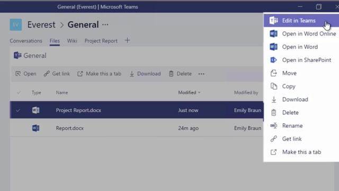Click Word icon next to Open in Word Online
This screenshot has height=191, width=339.
click(274, 33)
